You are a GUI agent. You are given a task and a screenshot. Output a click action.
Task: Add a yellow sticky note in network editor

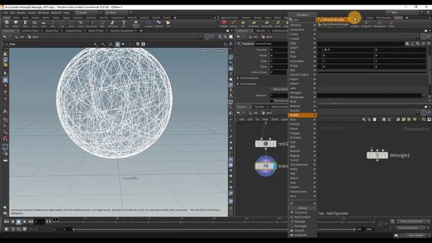click(404, 119)
